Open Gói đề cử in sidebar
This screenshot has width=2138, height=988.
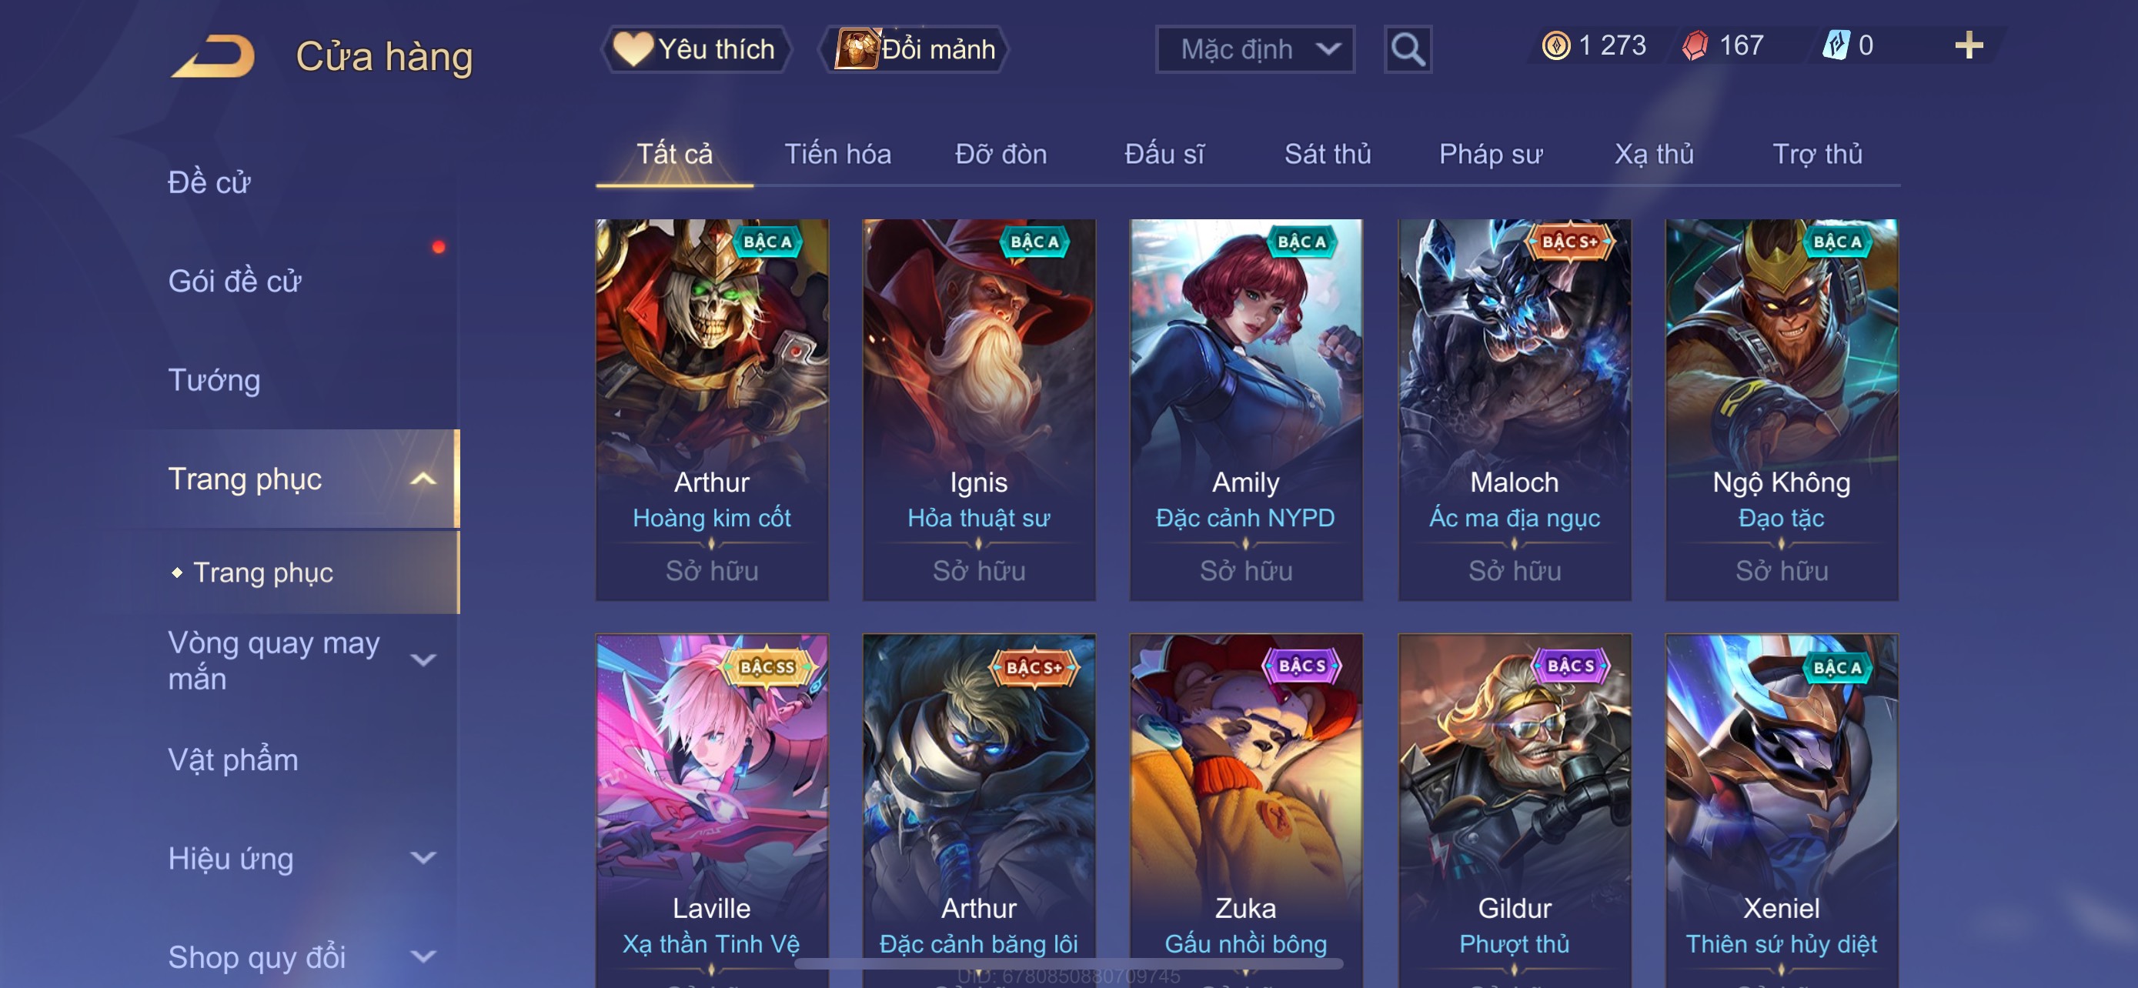pyautogui.click(x=235, y=281)
